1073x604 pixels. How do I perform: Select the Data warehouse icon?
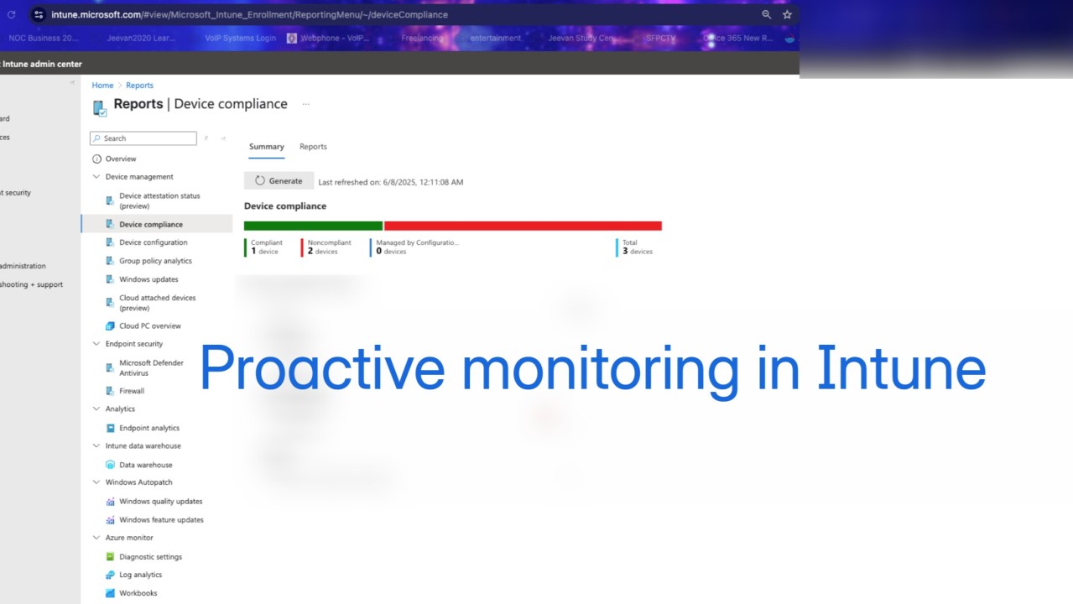110,465
